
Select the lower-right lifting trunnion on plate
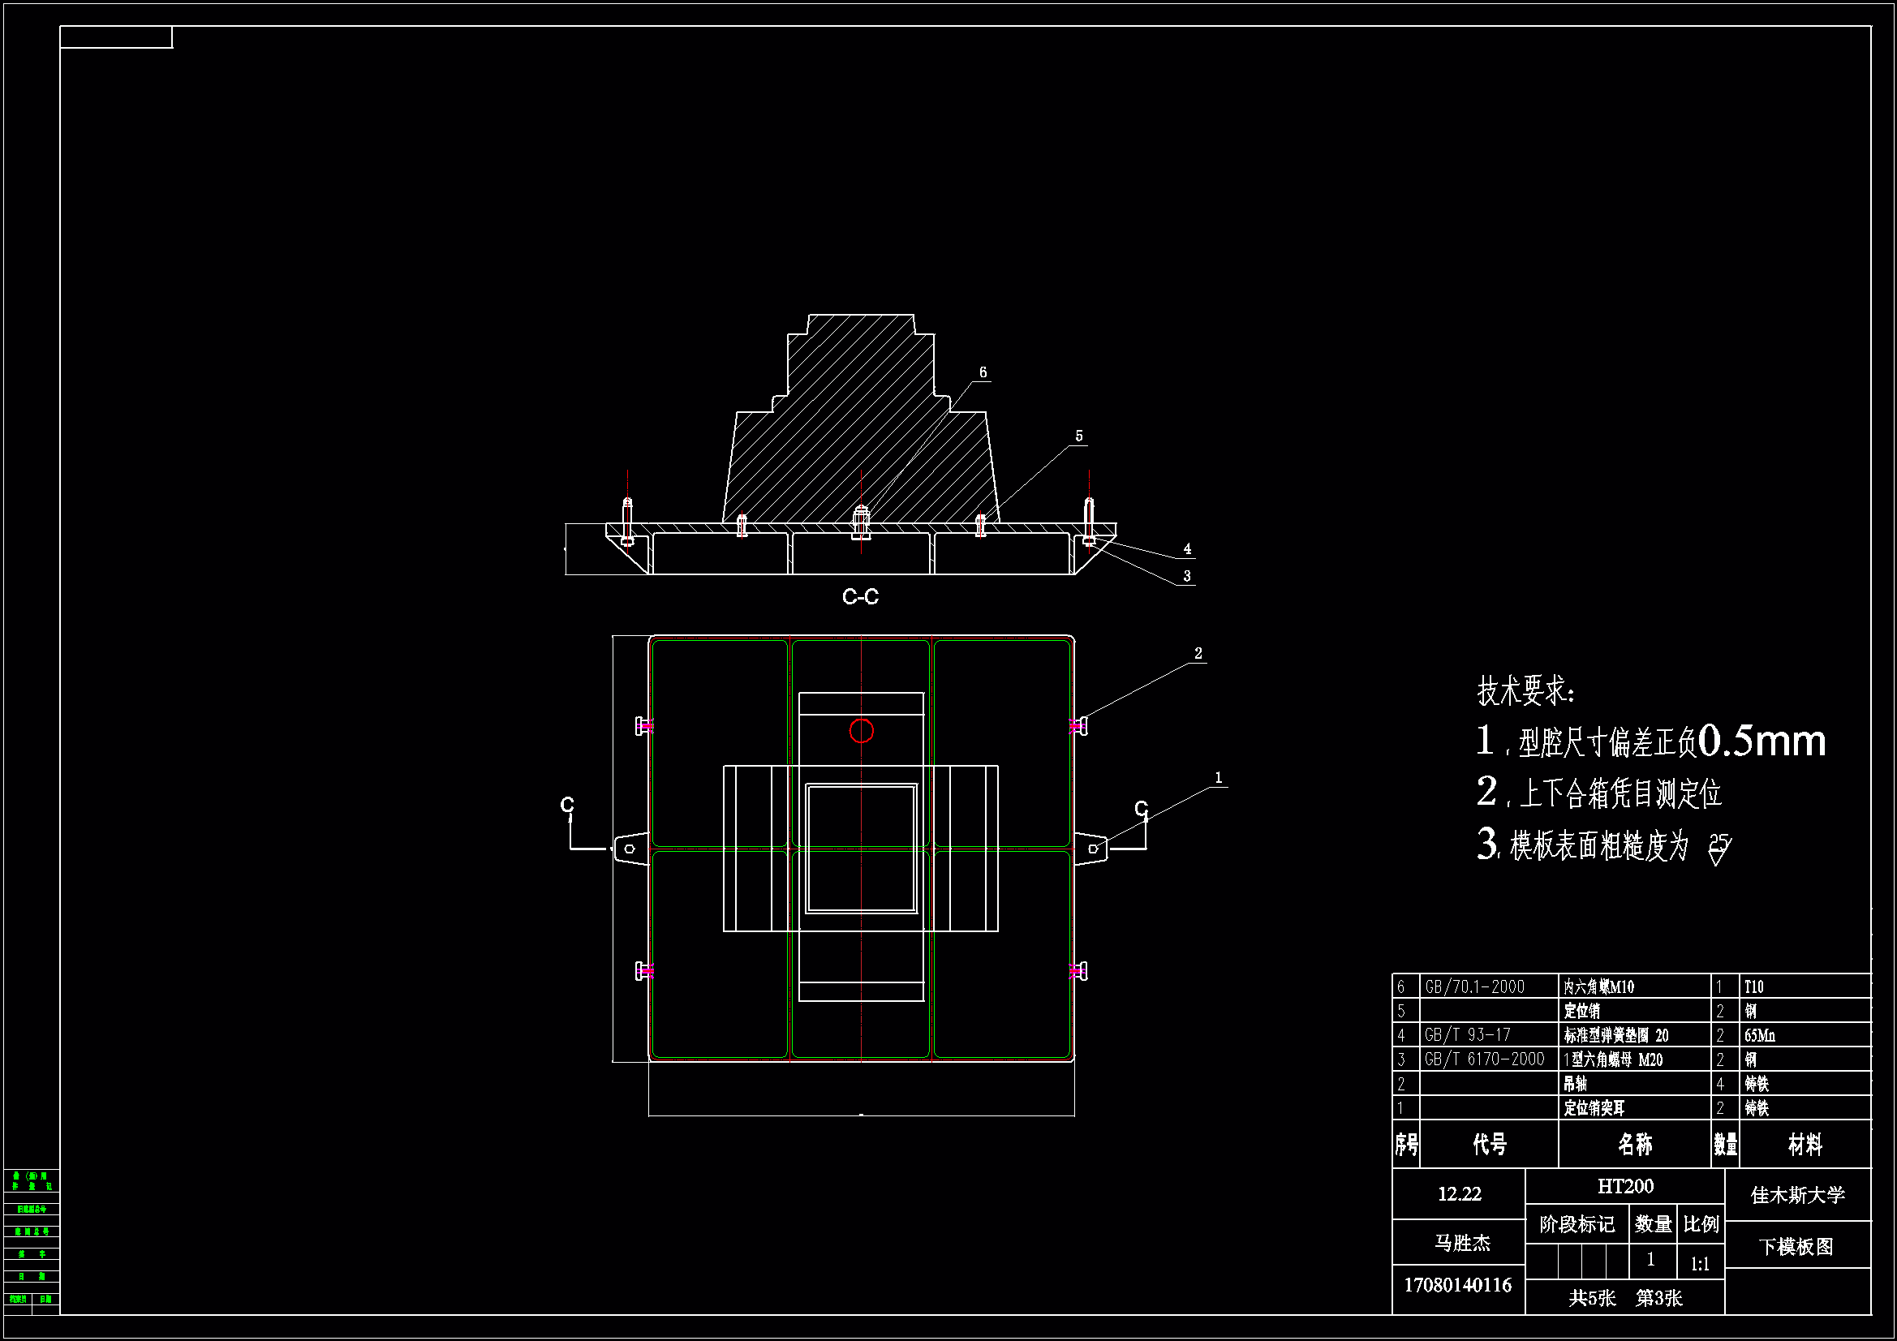pos(1080,972)
